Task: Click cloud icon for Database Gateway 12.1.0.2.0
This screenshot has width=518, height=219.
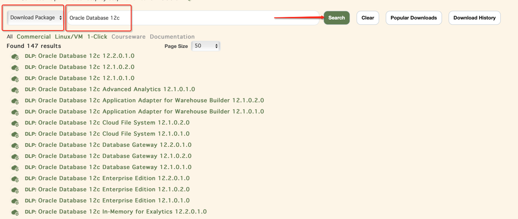Action: pos(15,157)
